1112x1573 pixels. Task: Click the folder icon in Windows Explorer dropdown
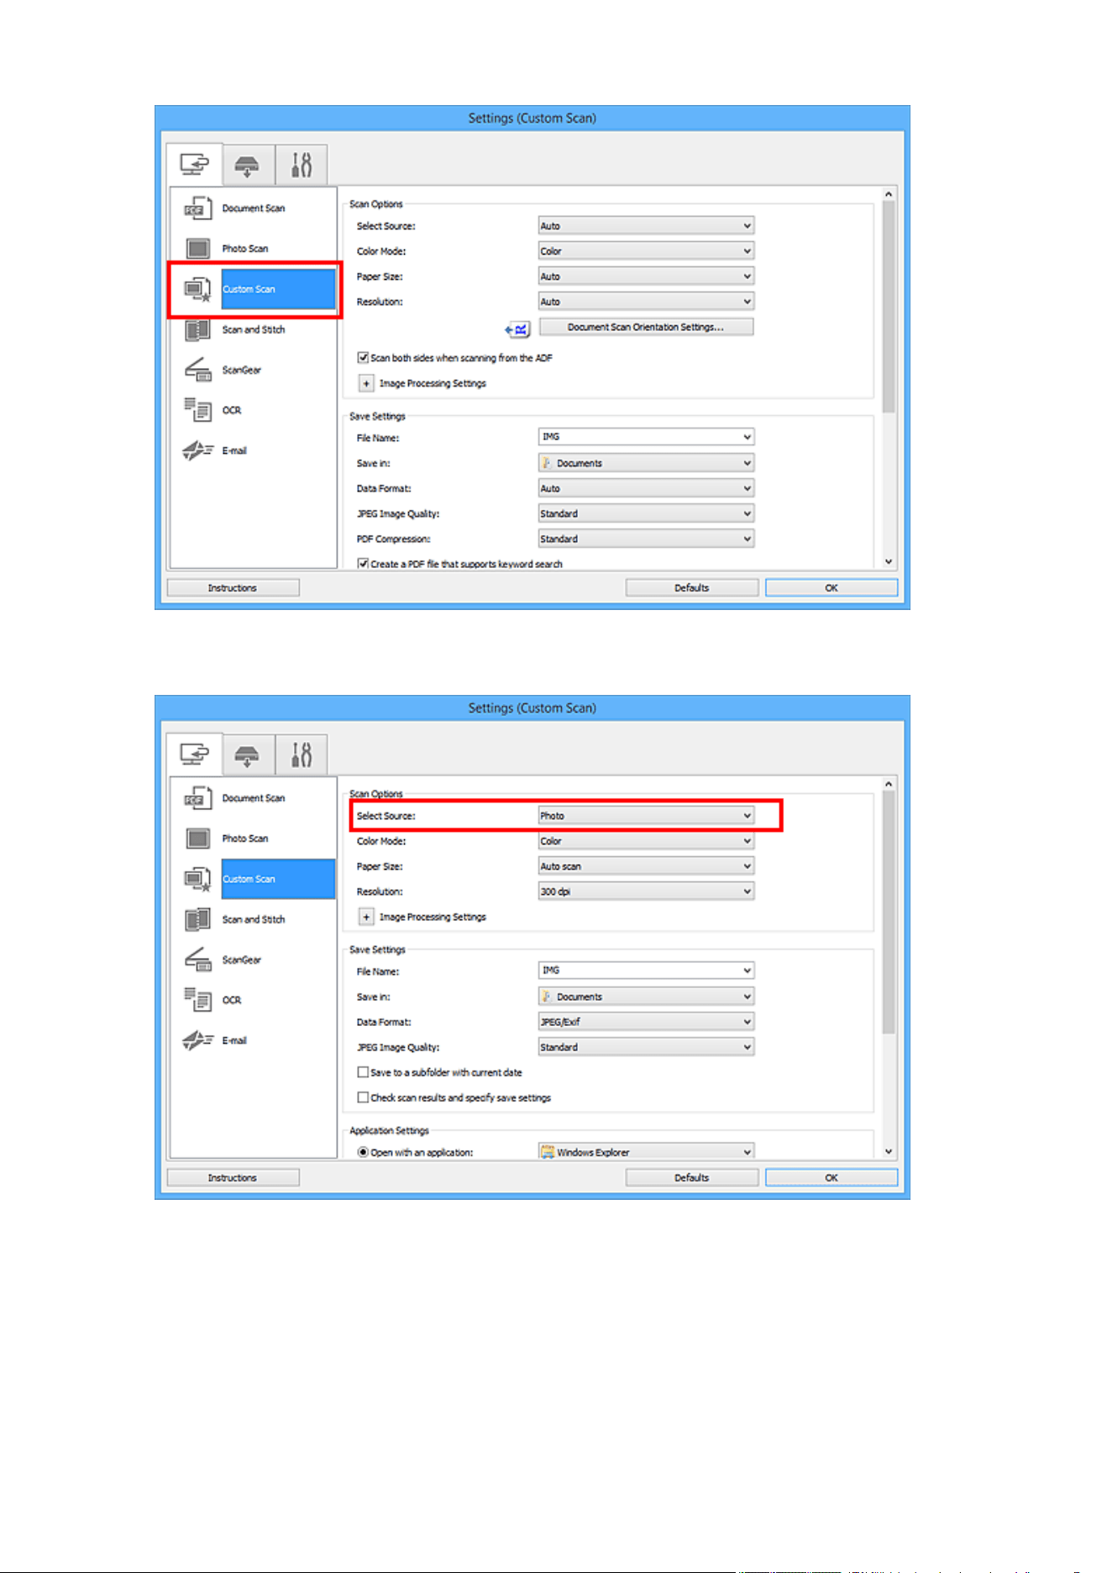point(548,1151)
